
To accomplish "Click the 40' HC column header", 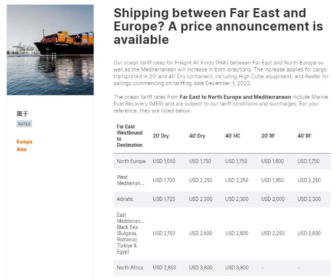I will [x=233, y=136].
